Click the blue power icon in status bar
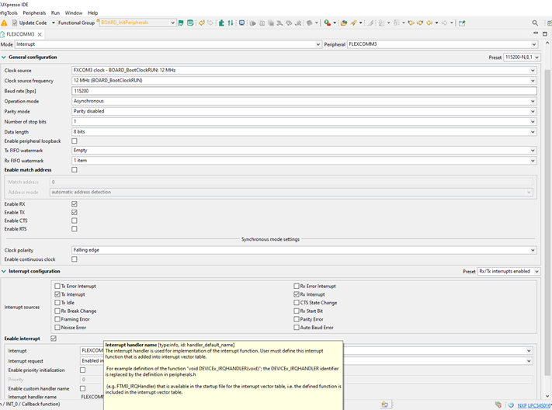Image resolution: width=552 pixels, height=410 pixels. (x=511, y=405)
